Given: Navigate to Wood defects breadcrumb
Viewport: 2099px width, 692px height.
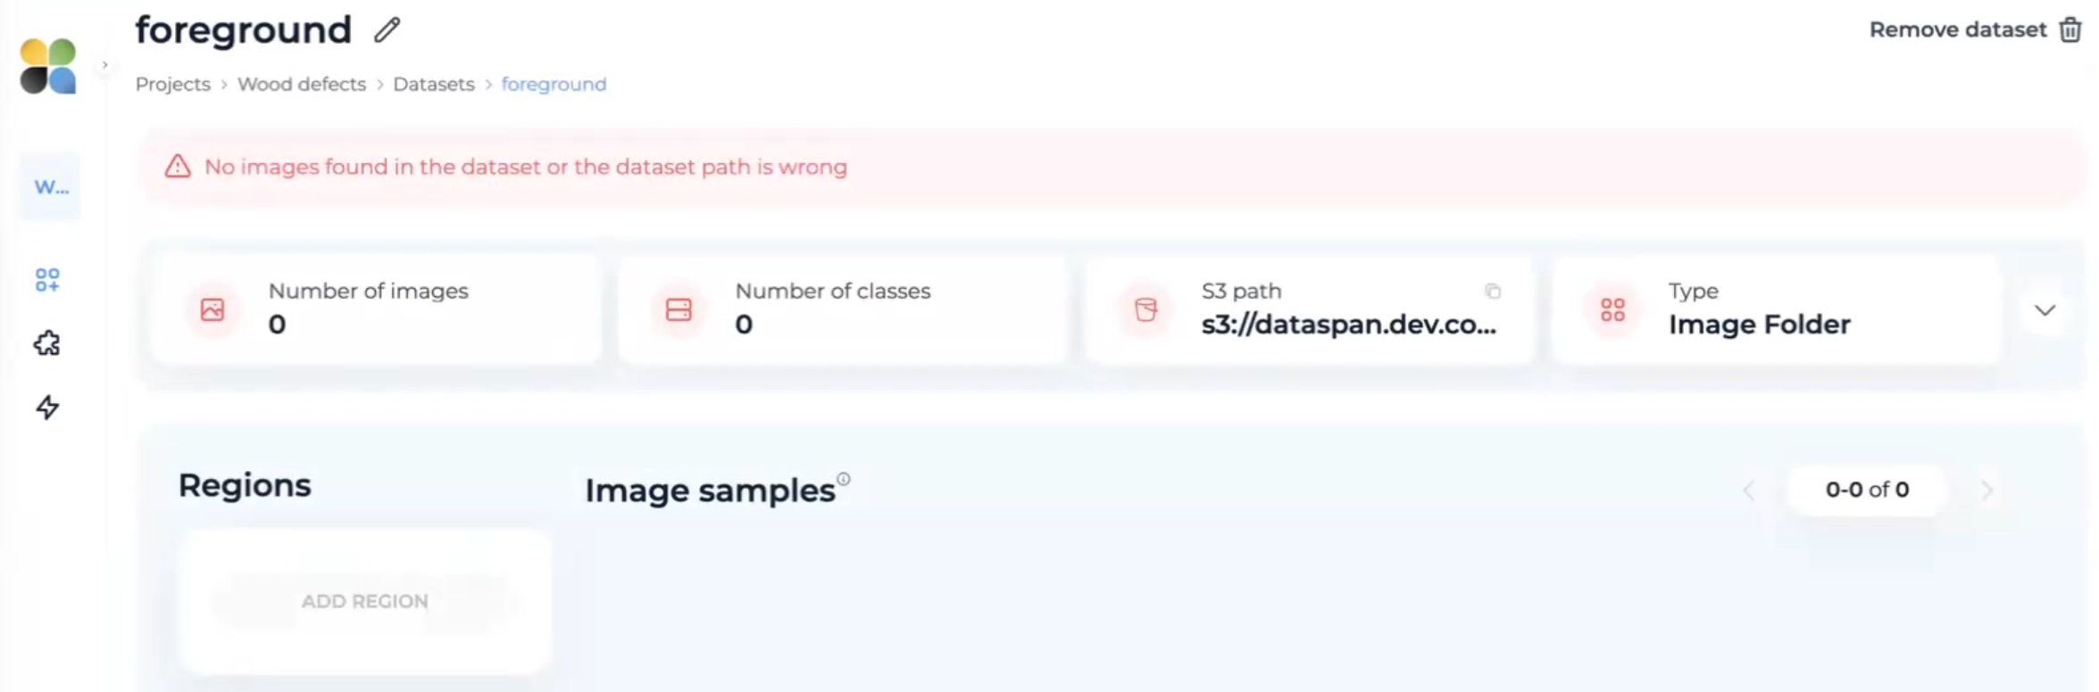Looking at the screenshot, I should (x=302, y=84).
